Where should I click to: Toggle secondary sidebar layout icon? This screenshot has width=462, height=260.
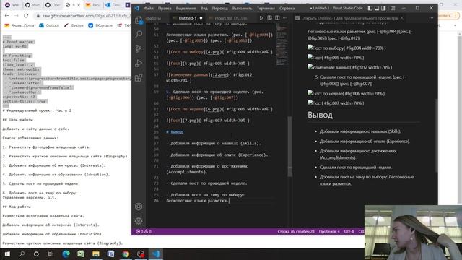tap(383, 8)
